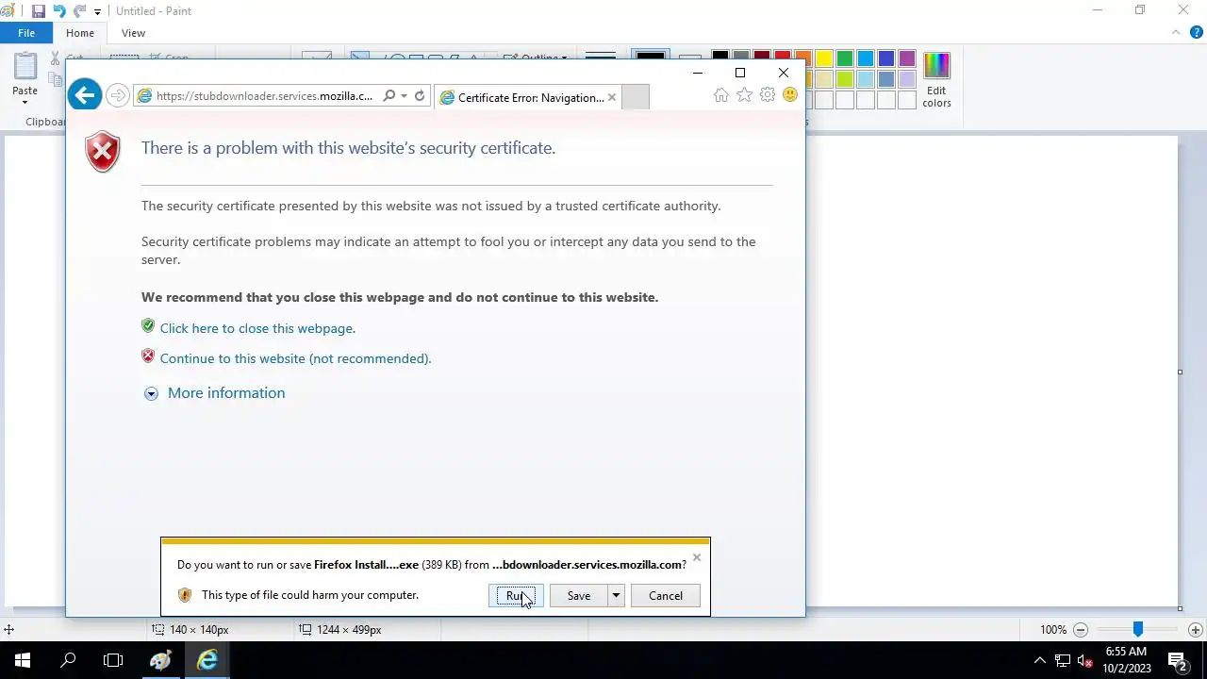This screenshot has height=679, width=1207.
Task: Click the Run button in download bar
Action: [517, 595]
